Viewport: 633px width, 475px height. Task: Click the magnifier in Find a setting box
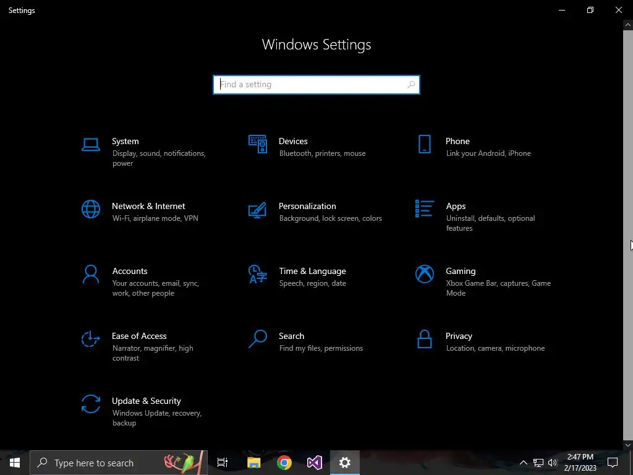coord(411,84)
